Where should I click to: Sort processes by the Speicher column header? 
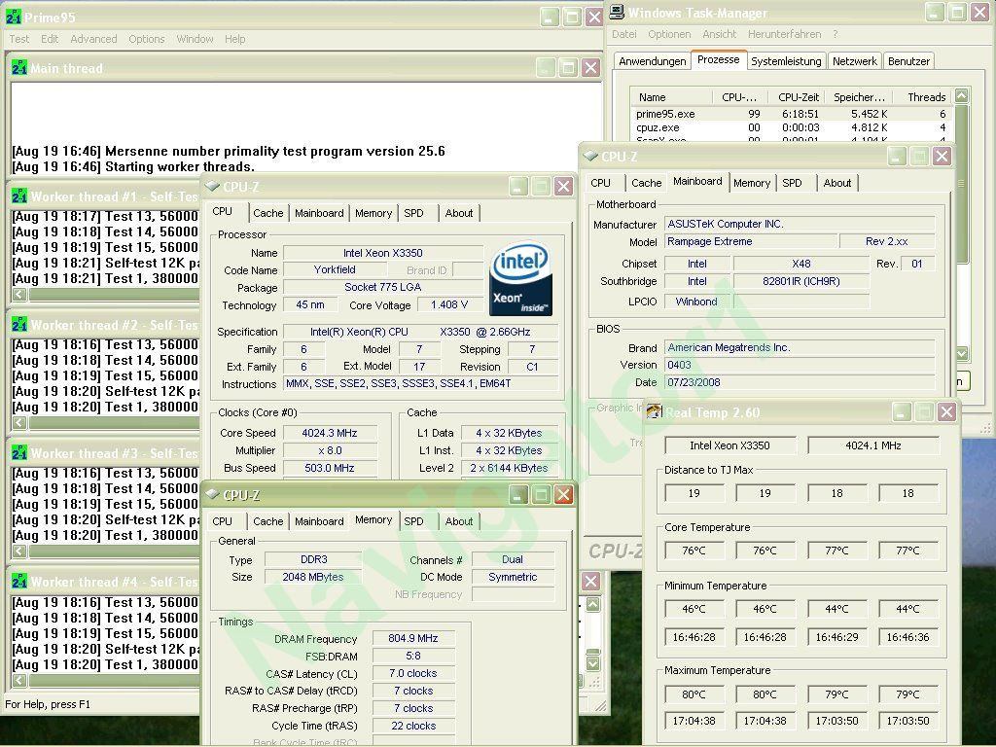click(859, 97)
